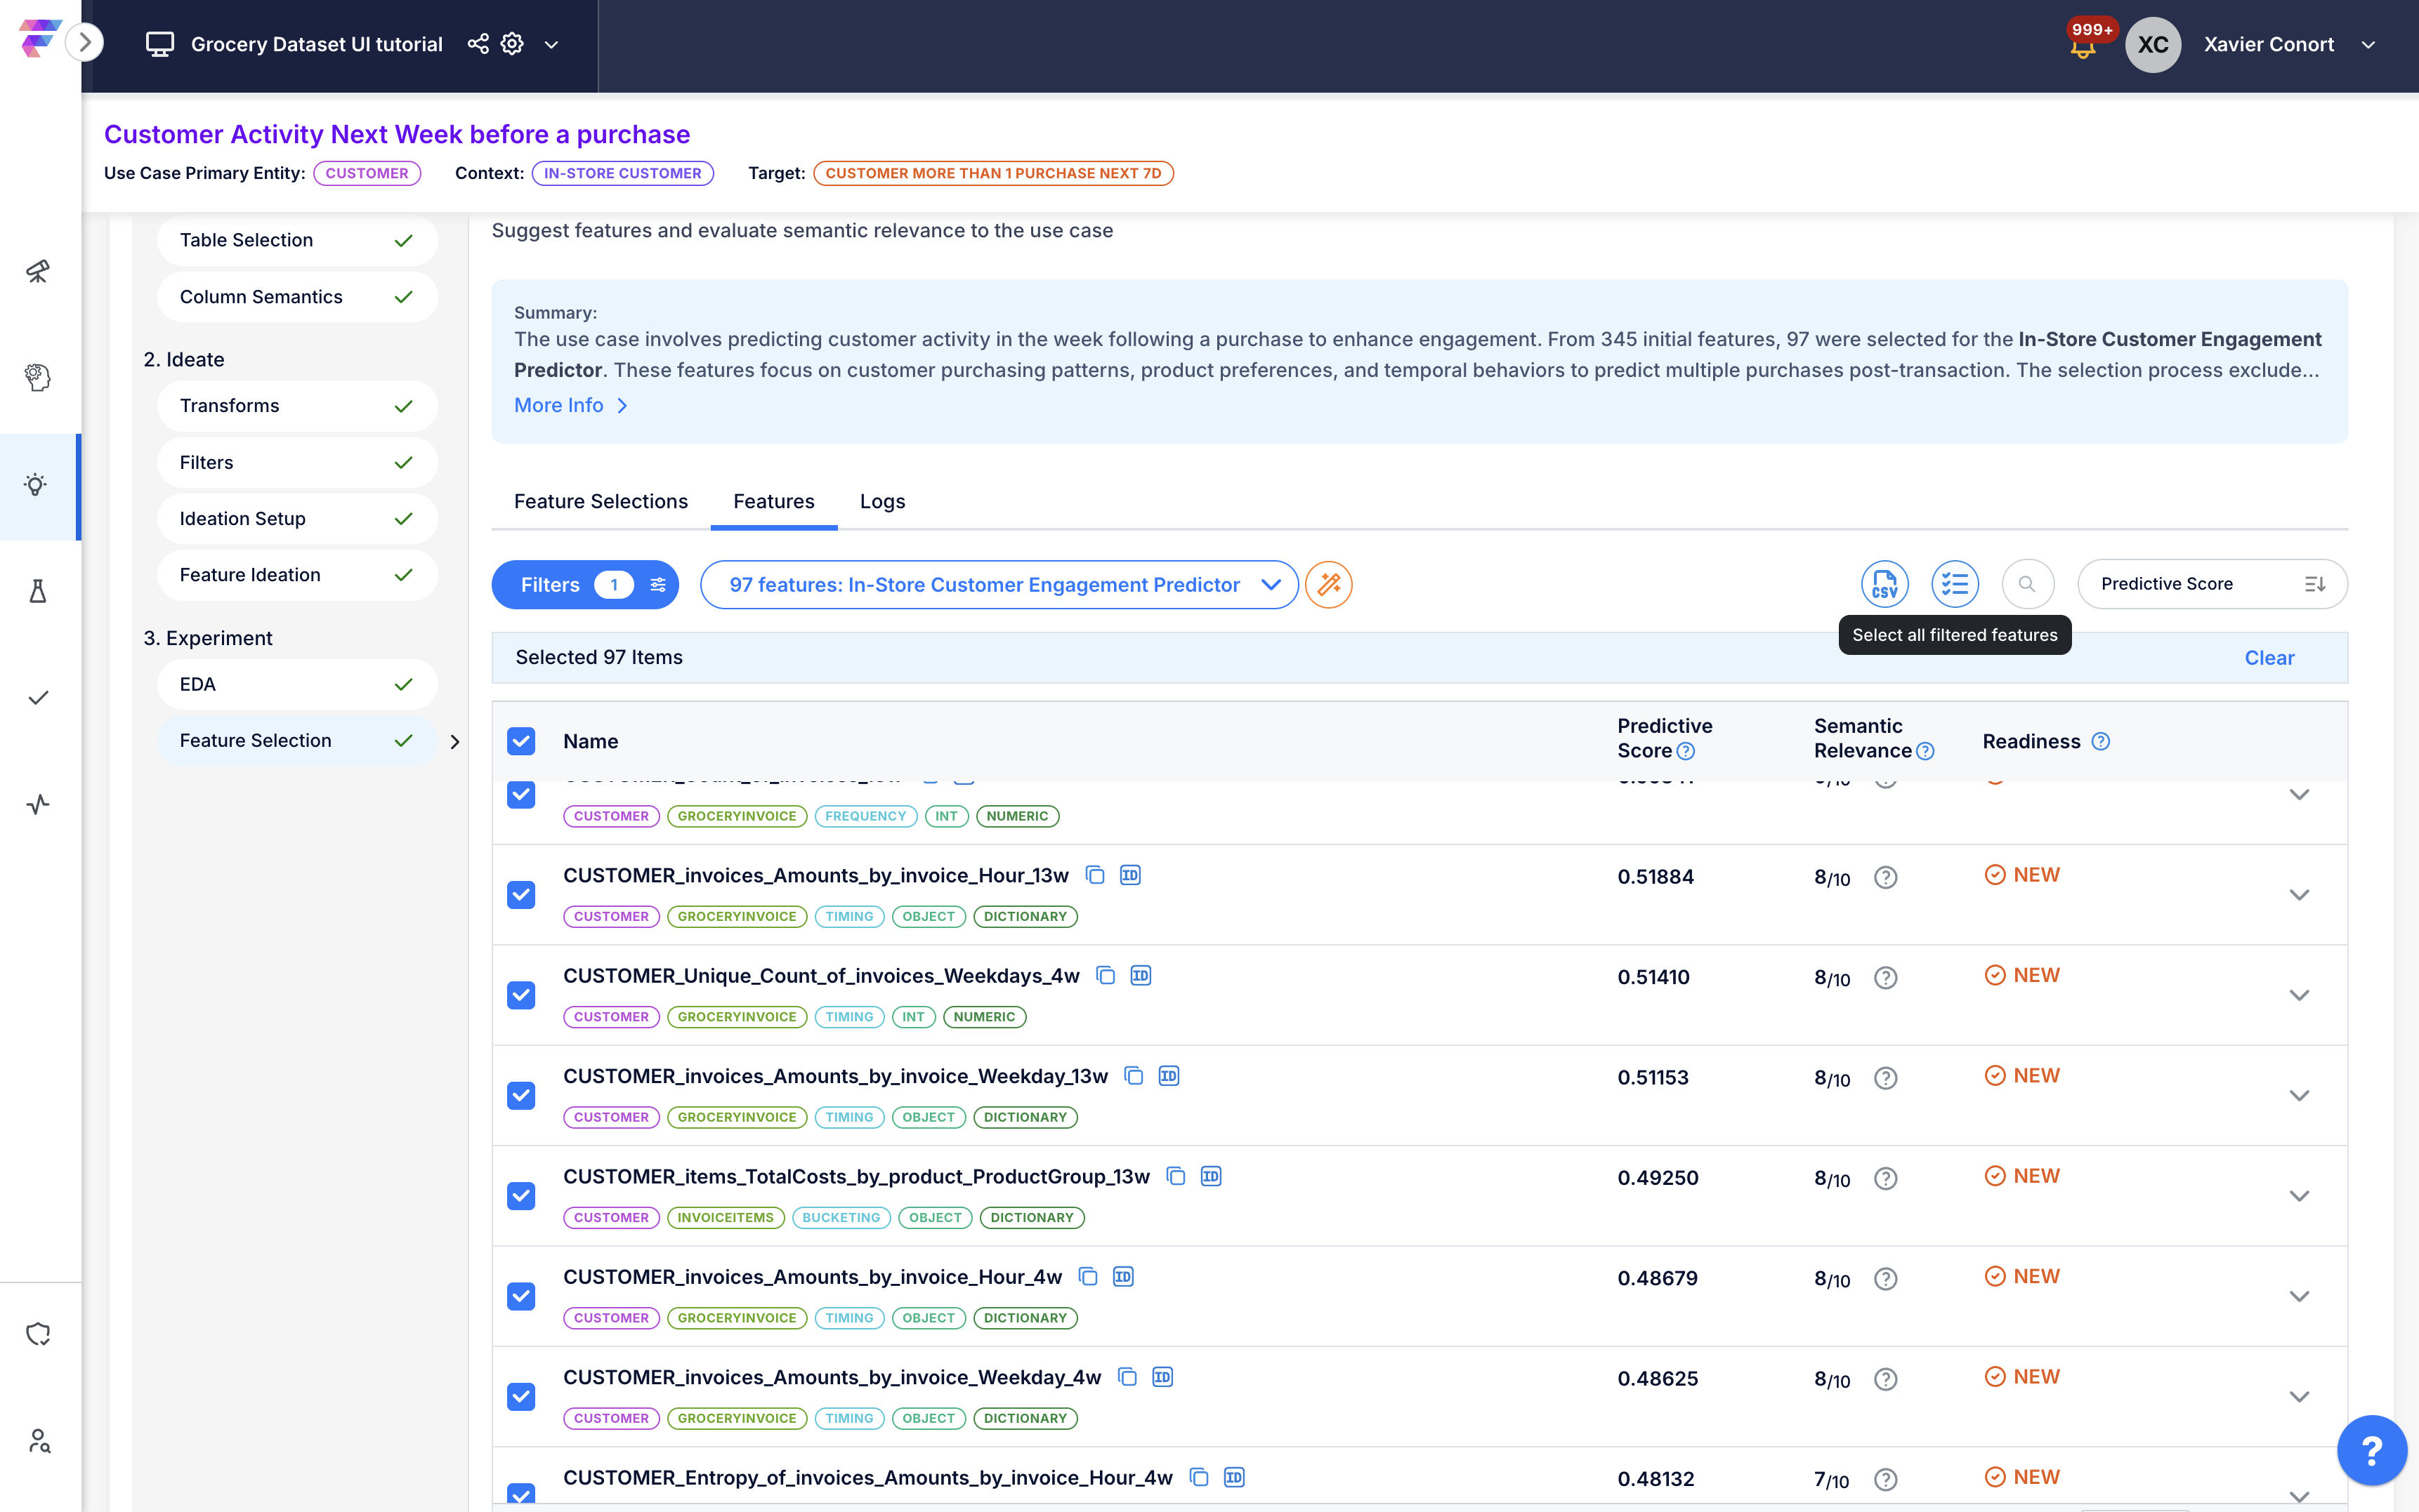Click the share icon beside tutorial title
The image size is (2419, 1512).
point(478,44)
